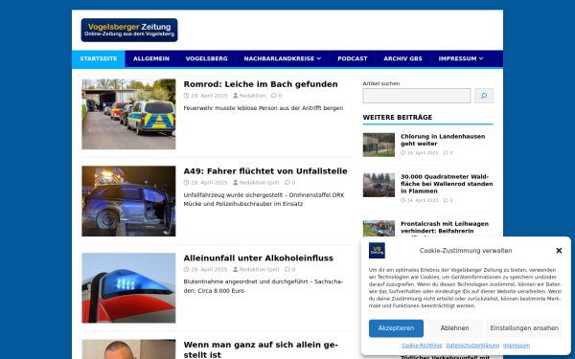Open the Podcast menu item
The image size is (575, 359).
pos(353,58)
